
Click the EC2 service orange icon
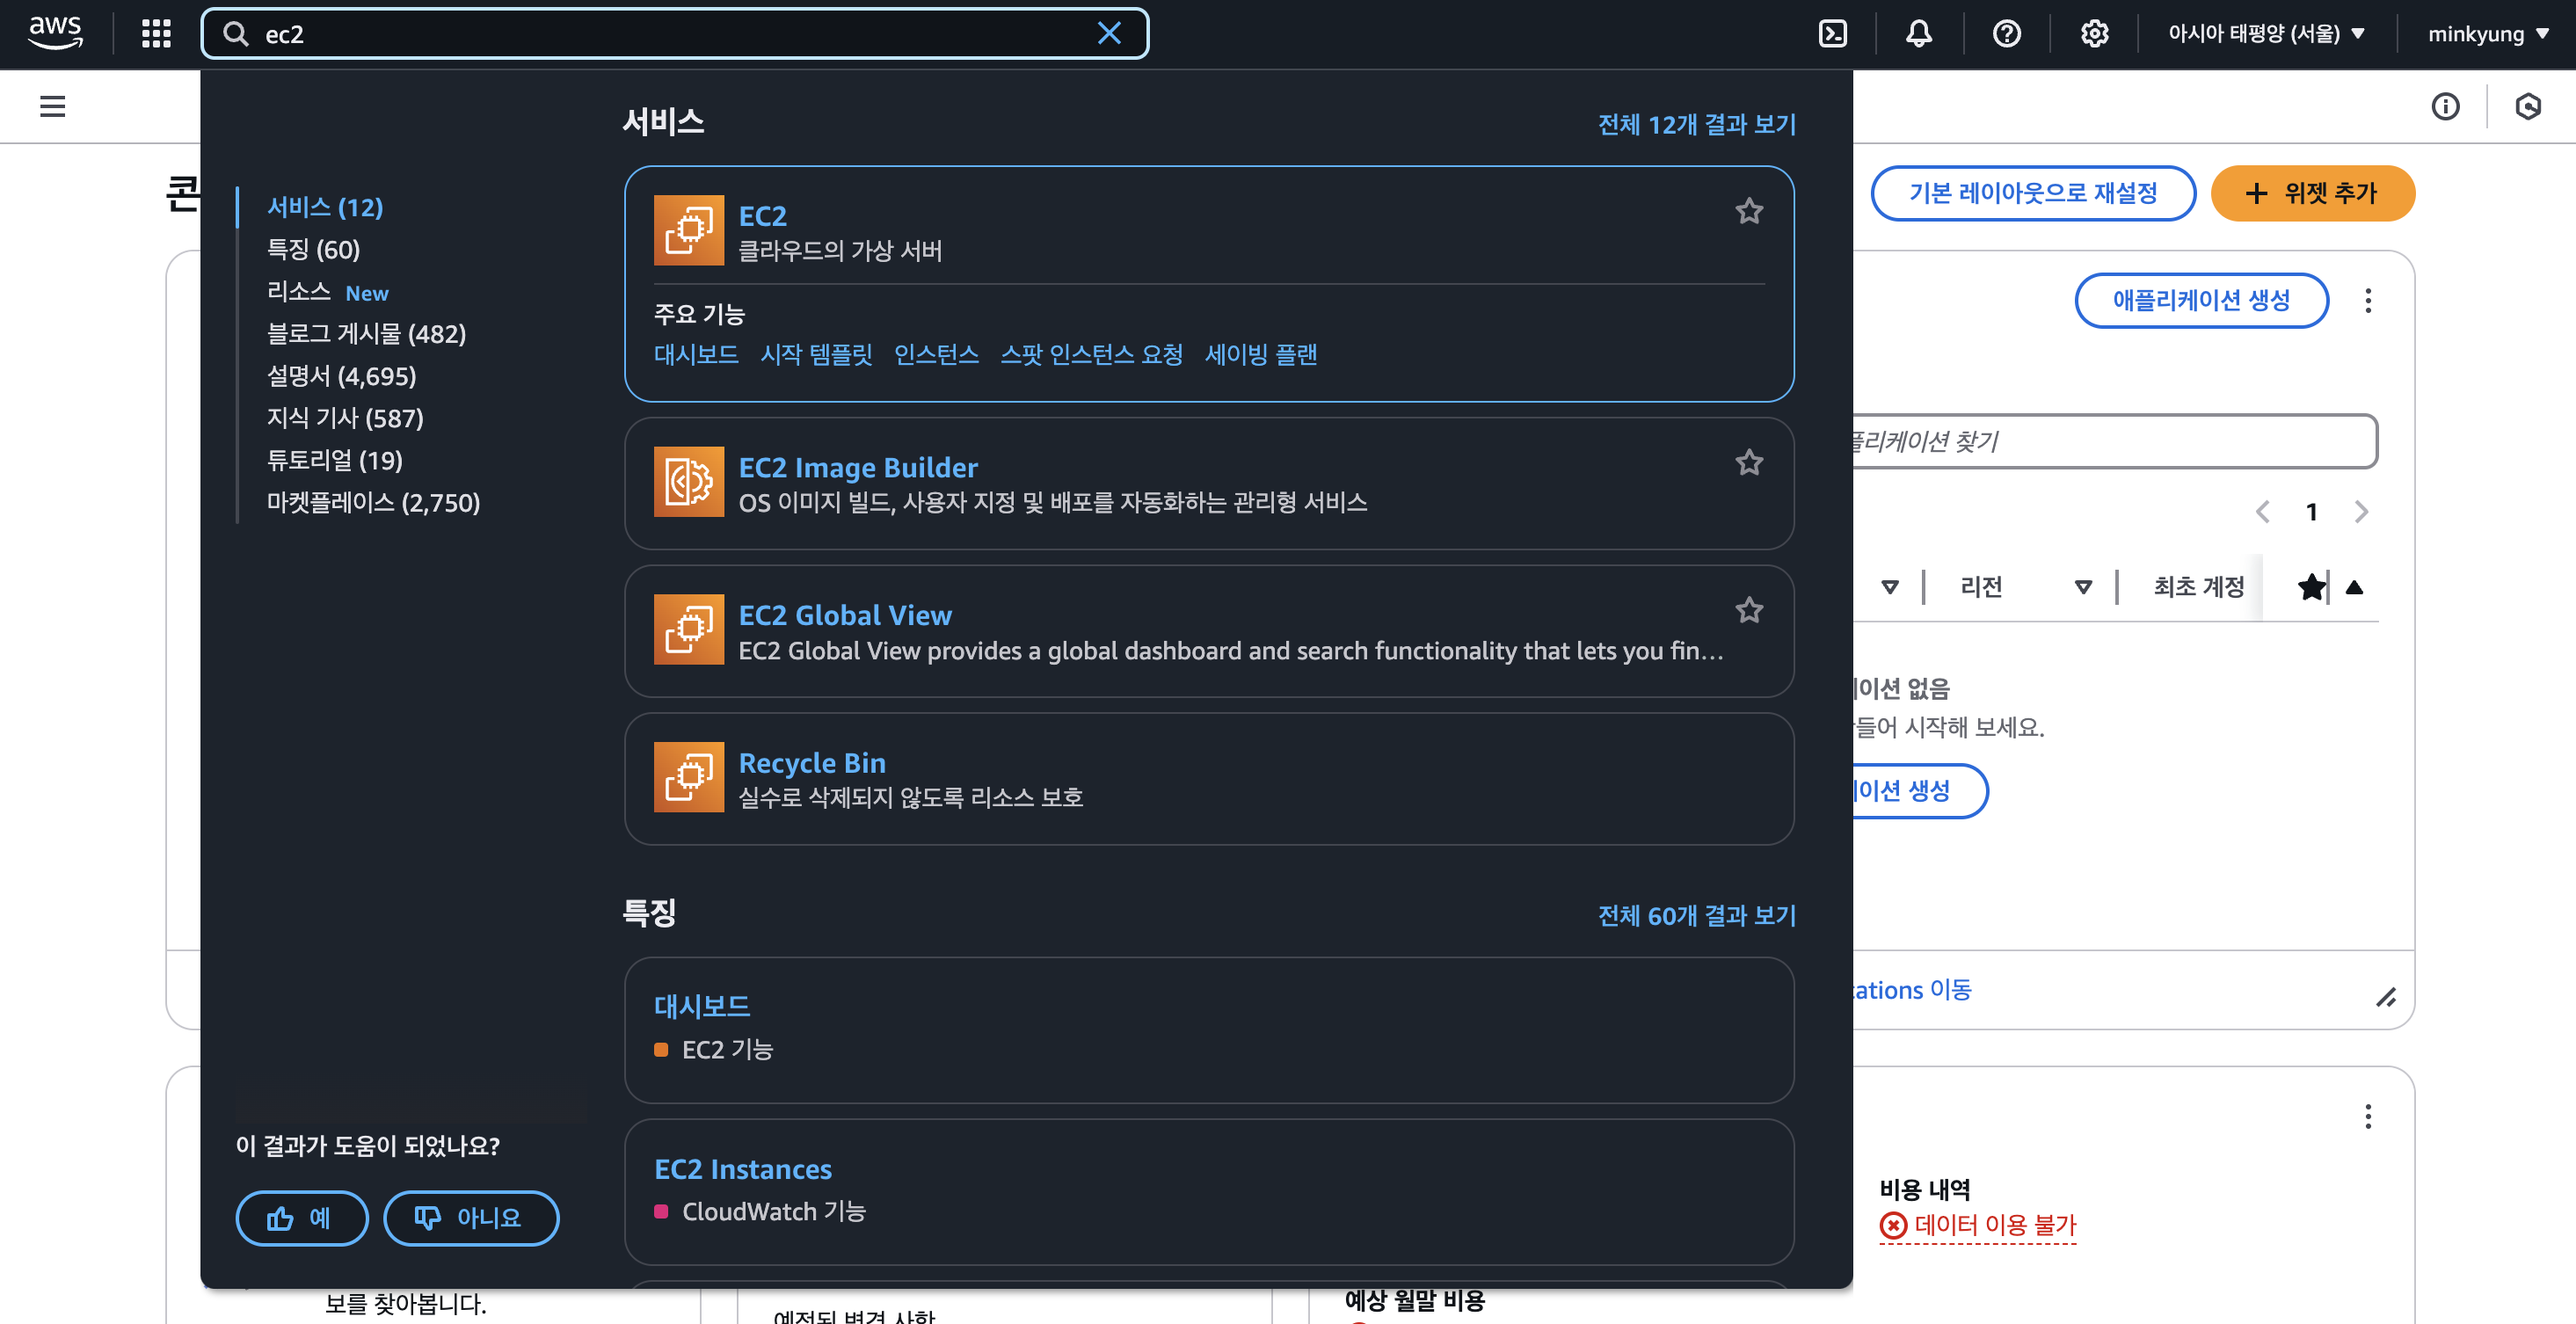[688, 230]
